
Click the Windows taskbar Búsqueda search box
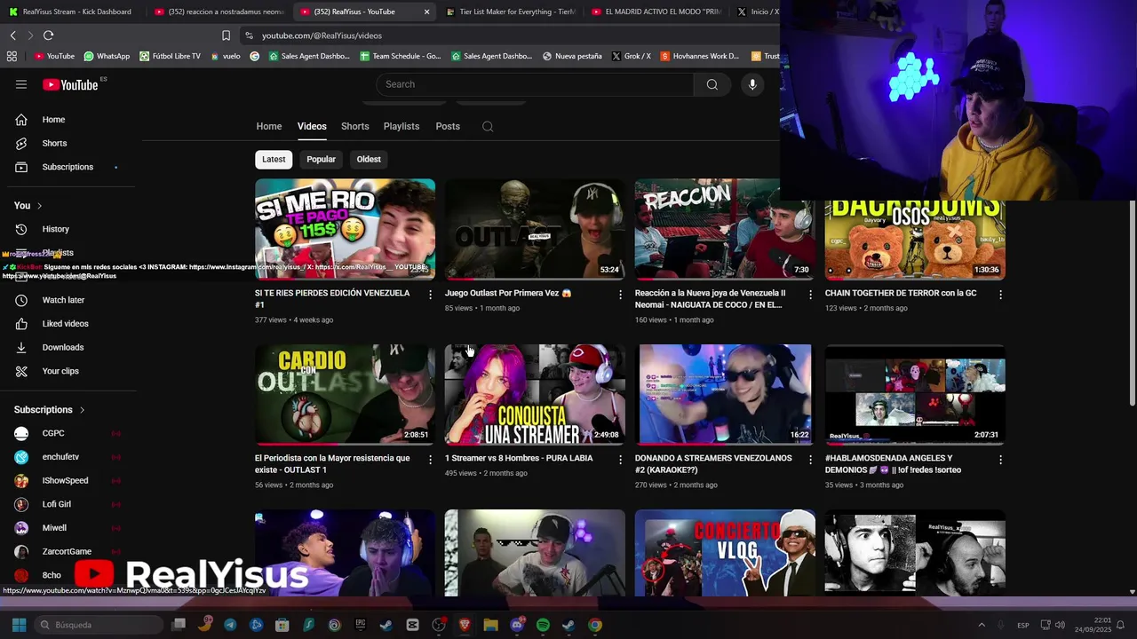(99, 625)
